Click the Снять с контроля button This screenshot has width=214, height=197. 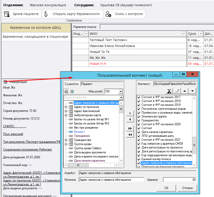tap(125, 14)
